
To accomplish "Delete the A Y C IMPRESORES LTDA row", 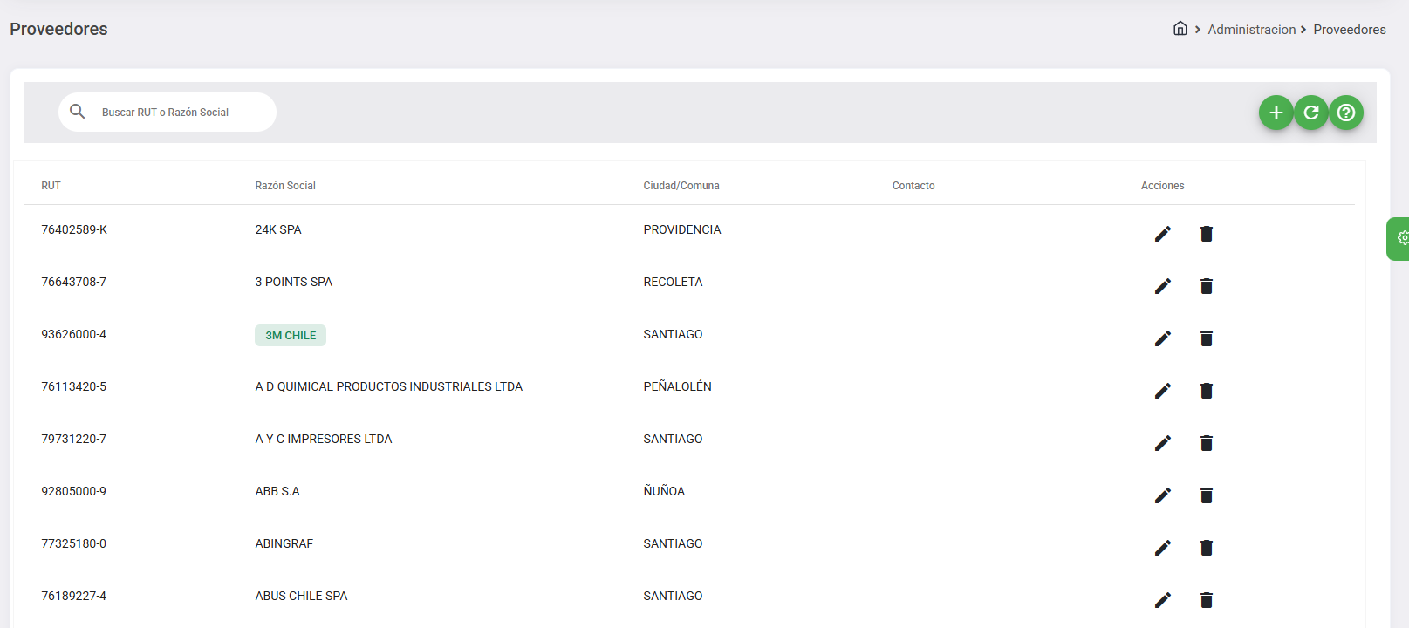I will (1206, 443).
